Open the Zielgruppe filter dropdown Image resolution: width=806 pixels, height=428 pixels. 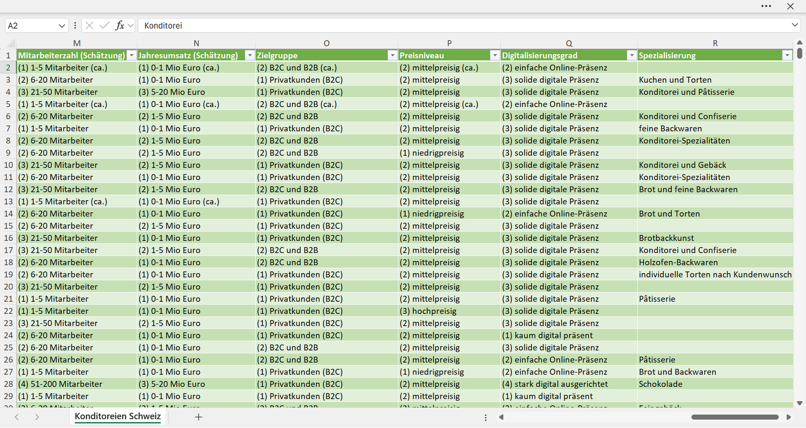[x=393, y=56]
